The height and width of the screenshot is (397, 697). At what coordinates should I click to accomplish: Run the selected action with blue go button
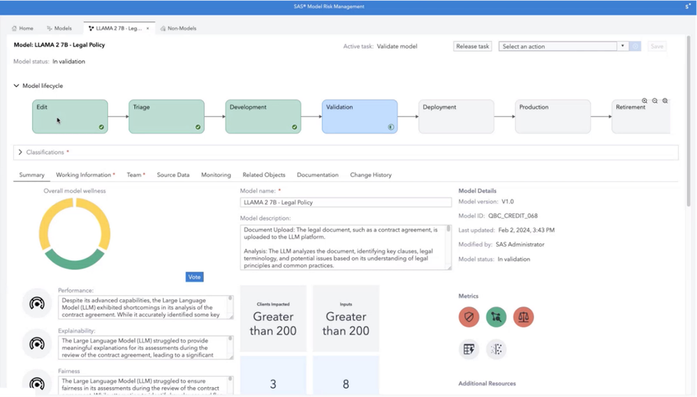point(636,46)
